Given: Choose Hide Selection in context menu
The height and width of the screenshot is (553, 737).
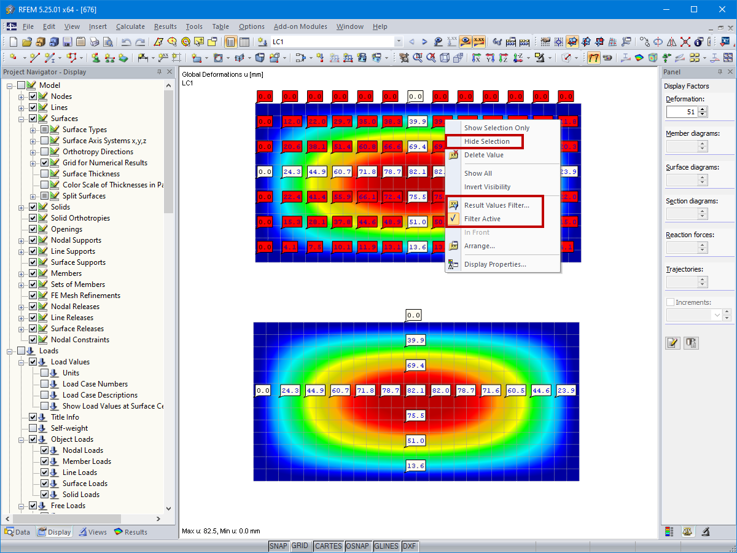Looking at the screenshot, I should pos(487,141).
